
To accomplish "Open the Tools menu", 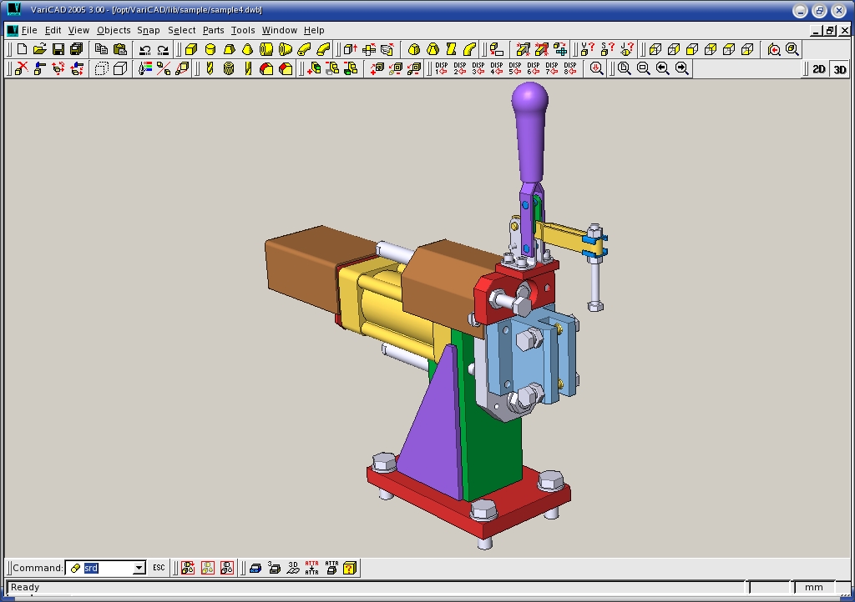I will point(243,30).
